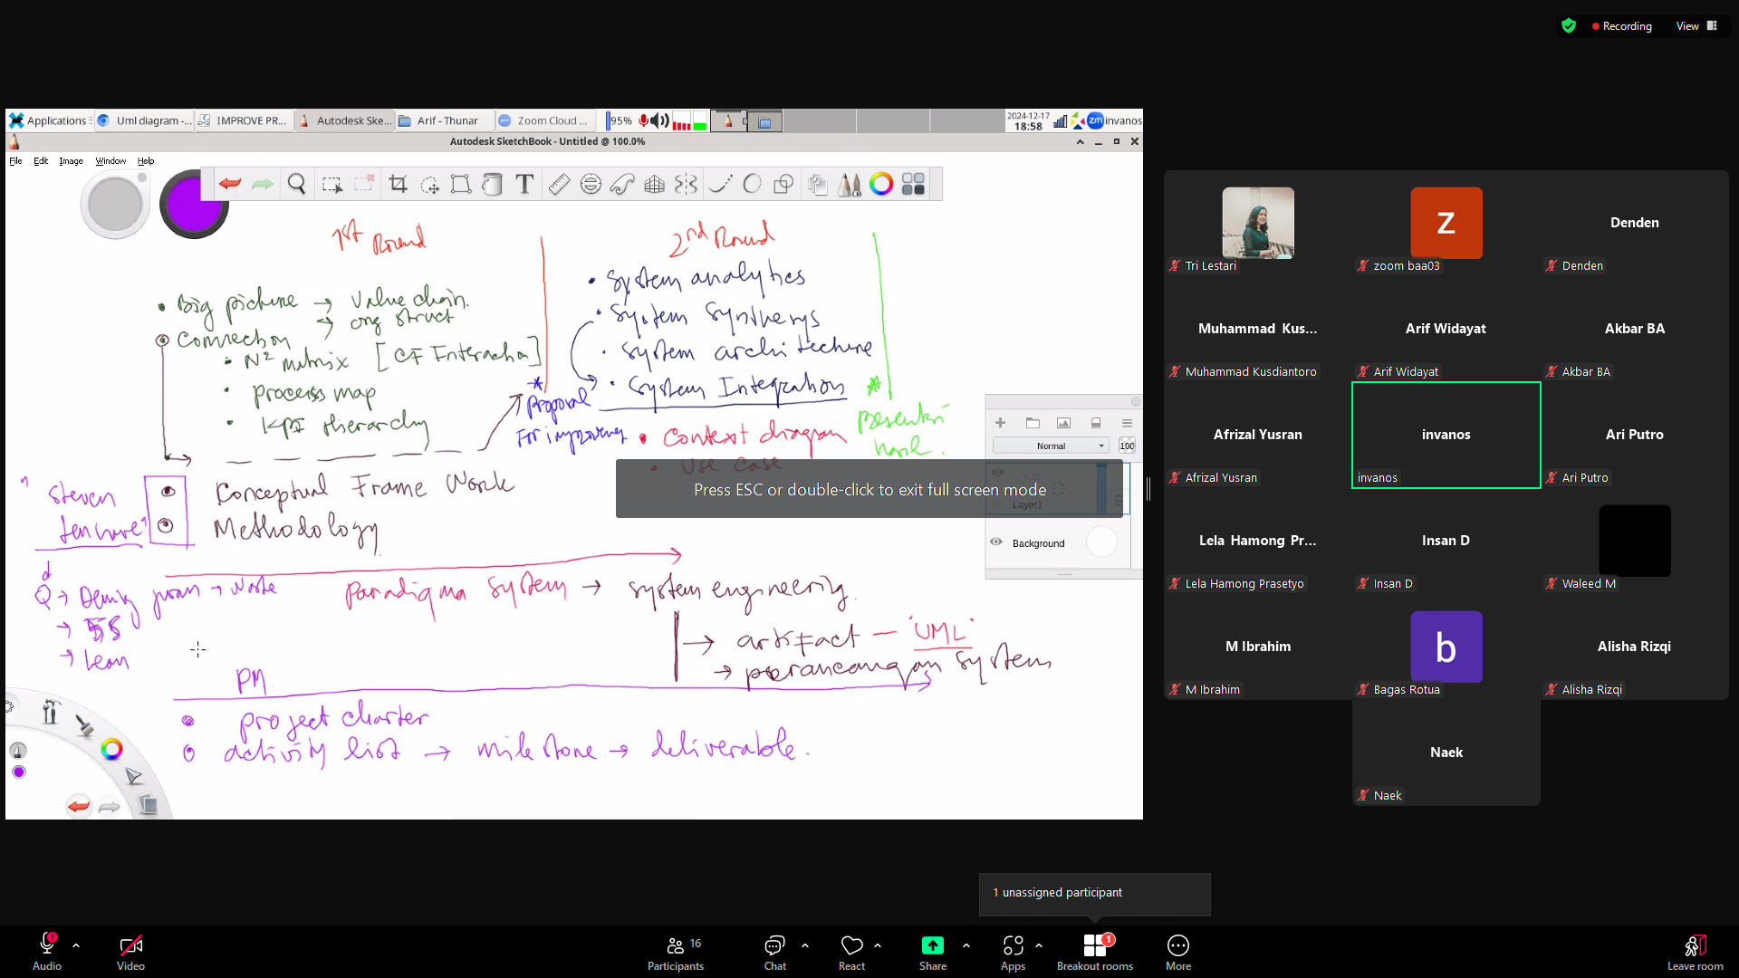
Task: Select the Ruler tool
Action: (x=559, y=185)
